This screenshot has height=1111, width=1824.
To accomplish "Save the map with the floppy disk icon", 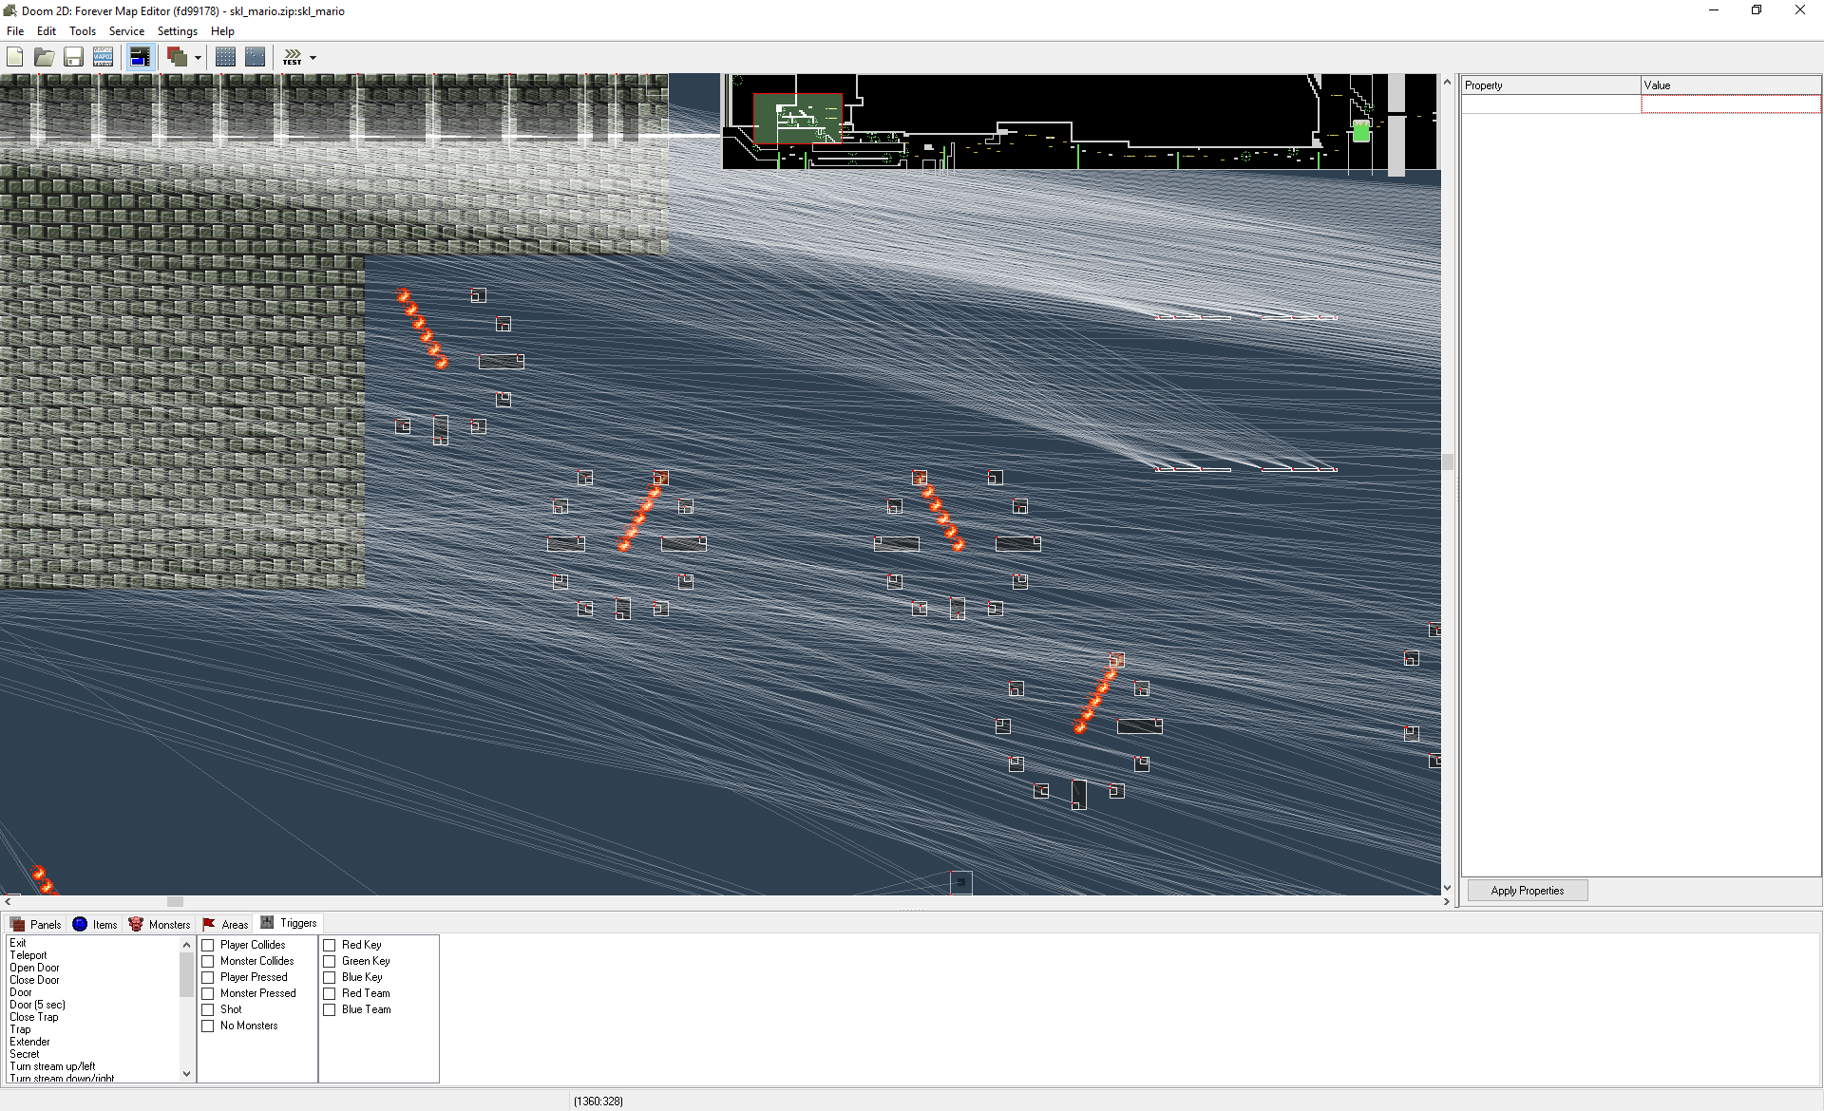I will [x=73, y=57].
